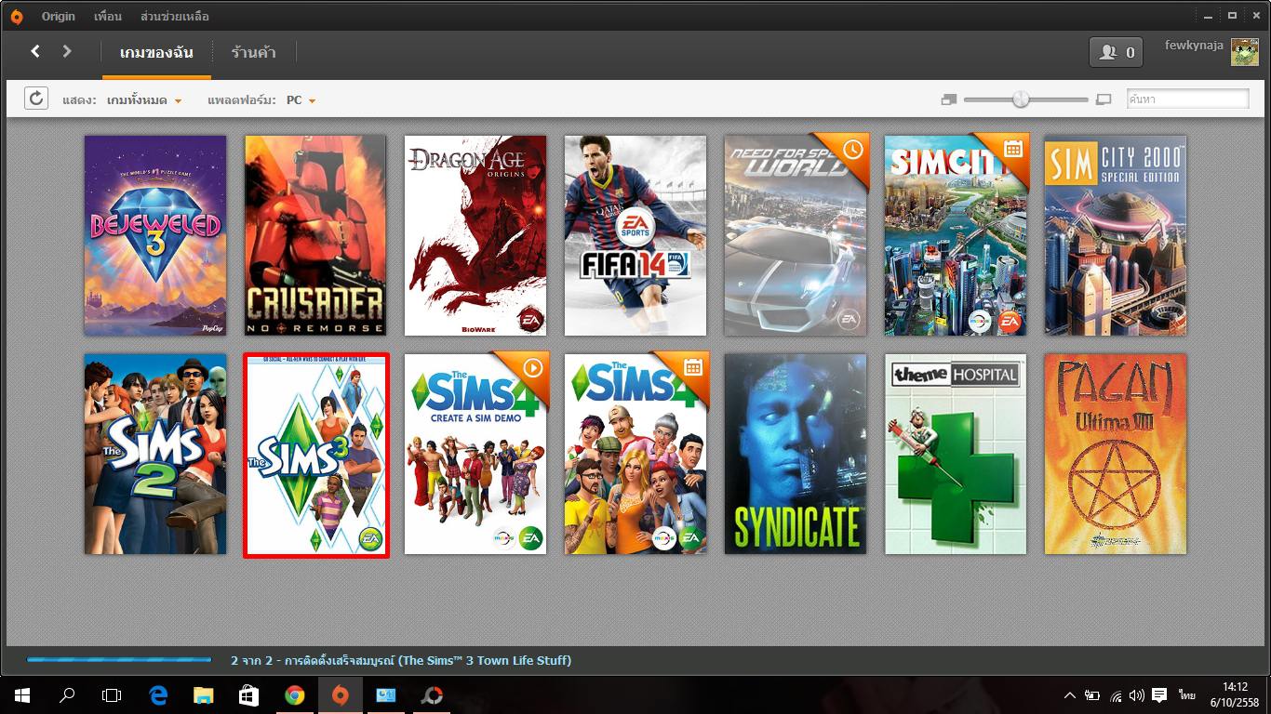Open the PC platform dropdown

coord(301,99)
